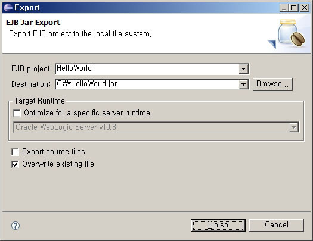Click the 'Export EJB project to the local file system' text
The image size is (313, 241).
point(80,34)
